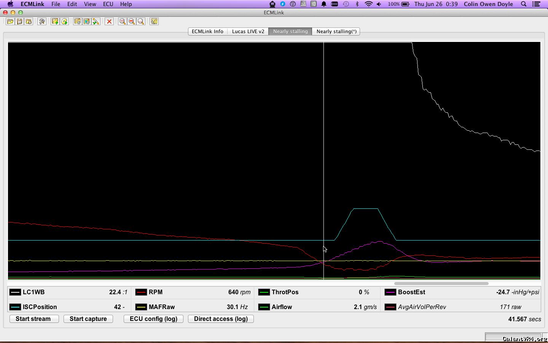Click the MAFRaw yellow color swatch
The image size is (548, 343).
tap(141, 307)
